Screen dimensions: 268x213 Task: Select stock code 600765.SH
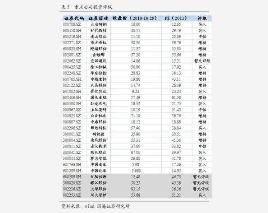pyautogui.click(x=72, y=79)
